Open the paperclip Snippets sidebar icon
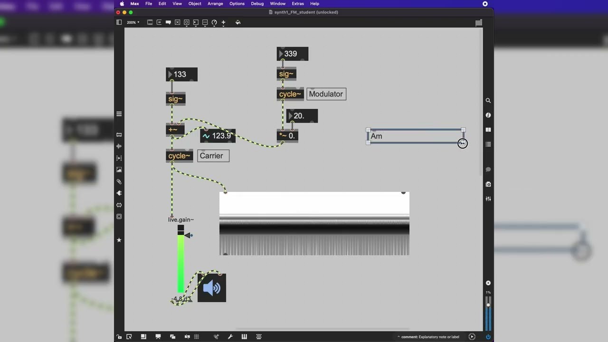Image resolution: width=608 pixels, height=342 pixels. click(x=119, y=181)
